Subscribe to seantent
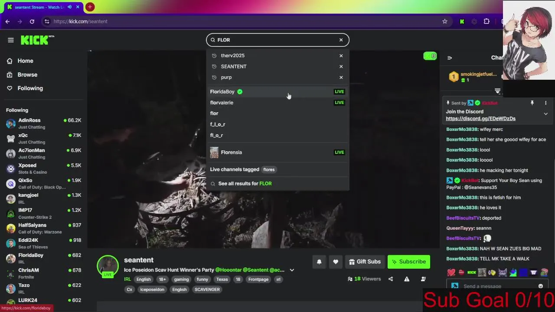Screen dimensions: 555x312 click(408, 262)
